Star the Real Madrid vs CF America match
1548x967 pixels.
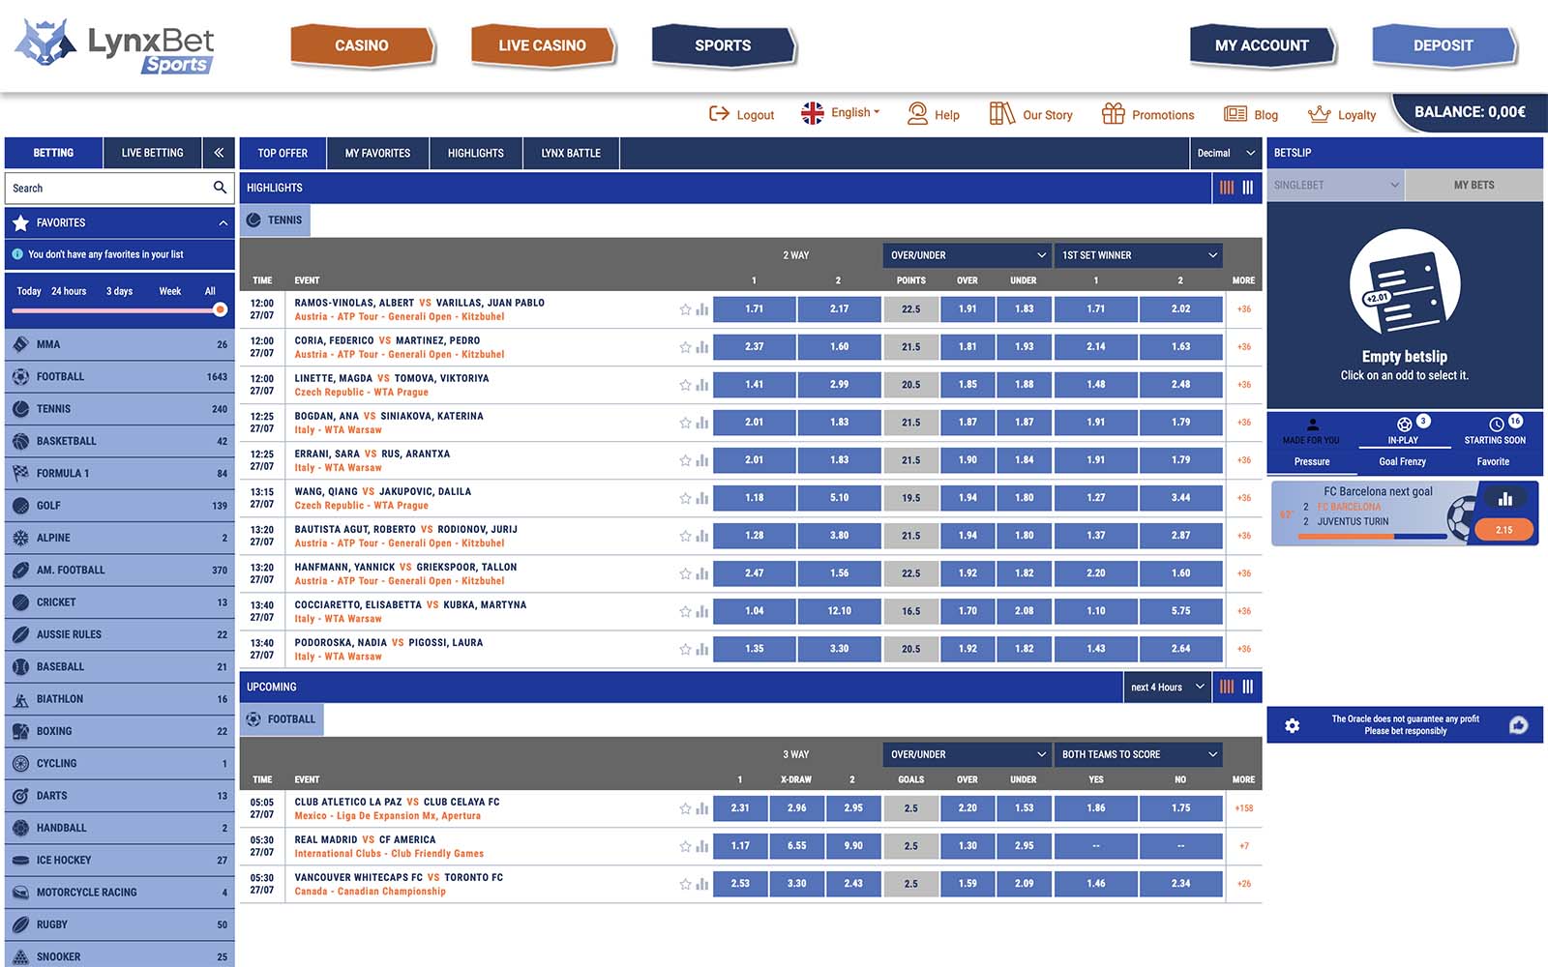click(x=685, y=846)
